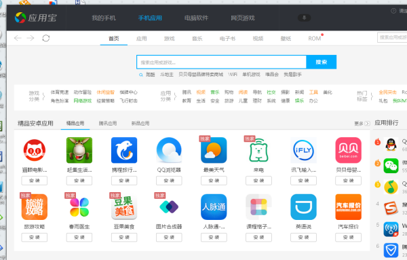This screenshot has height=260, width=407.
Task: Open the 全民突击 hot tag
Action: (x=387, y=92)
